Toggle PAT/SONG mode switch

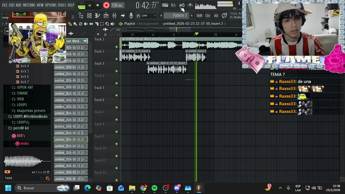tap(81, 5)
